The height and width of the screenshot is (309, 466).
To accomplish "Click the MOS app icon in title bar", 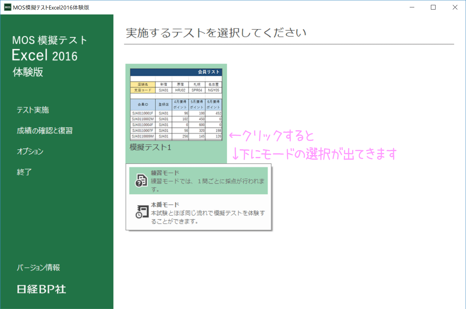I will 7,7.
